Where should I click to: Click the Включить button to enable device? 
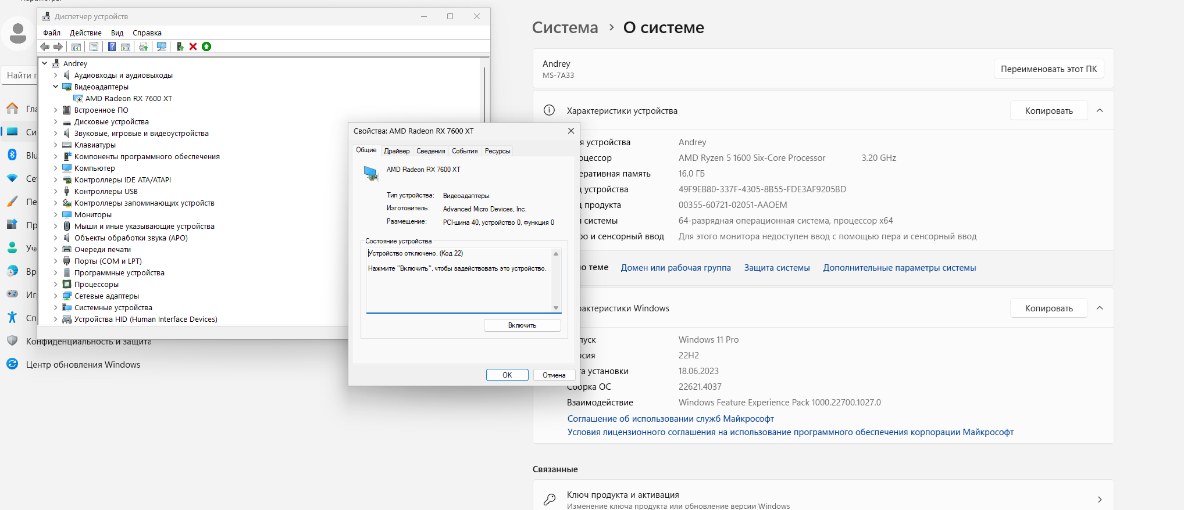coord(522,325)
